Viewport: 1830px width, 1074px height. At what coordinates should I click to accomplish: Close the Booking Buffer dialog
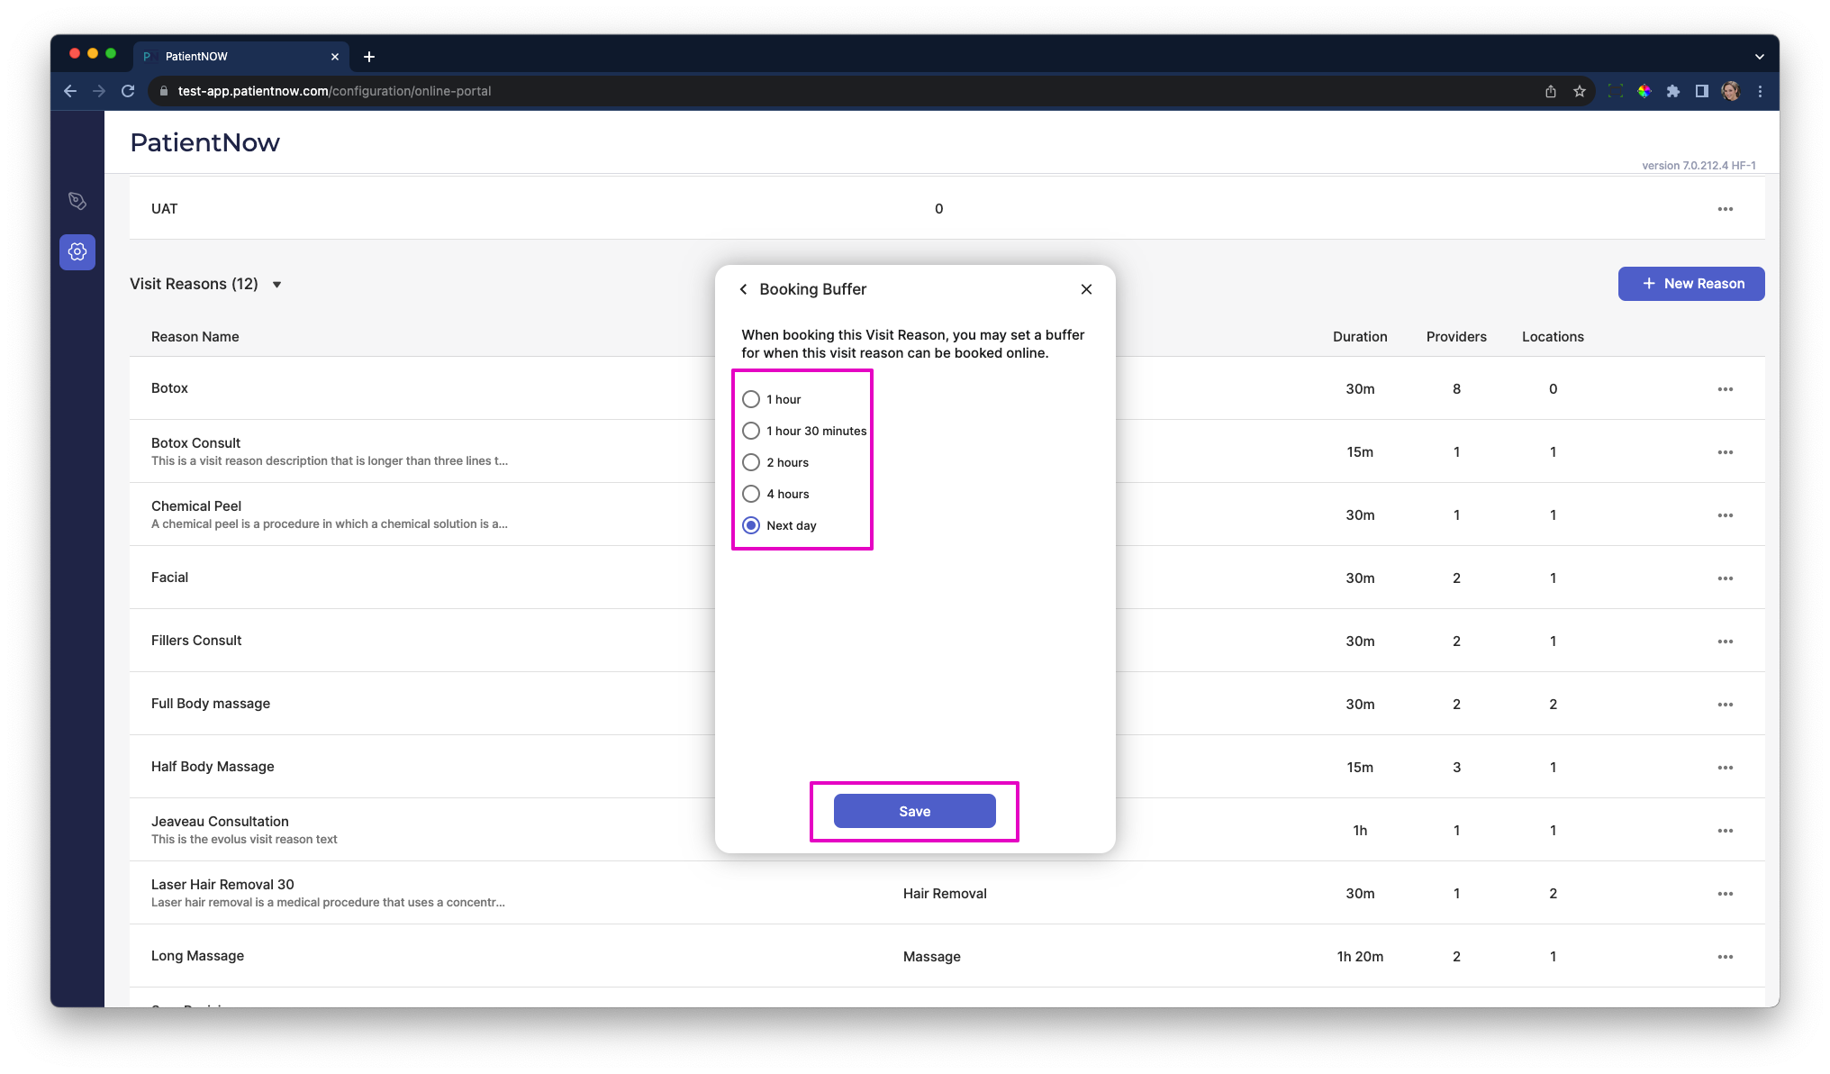coord(1086,289)
